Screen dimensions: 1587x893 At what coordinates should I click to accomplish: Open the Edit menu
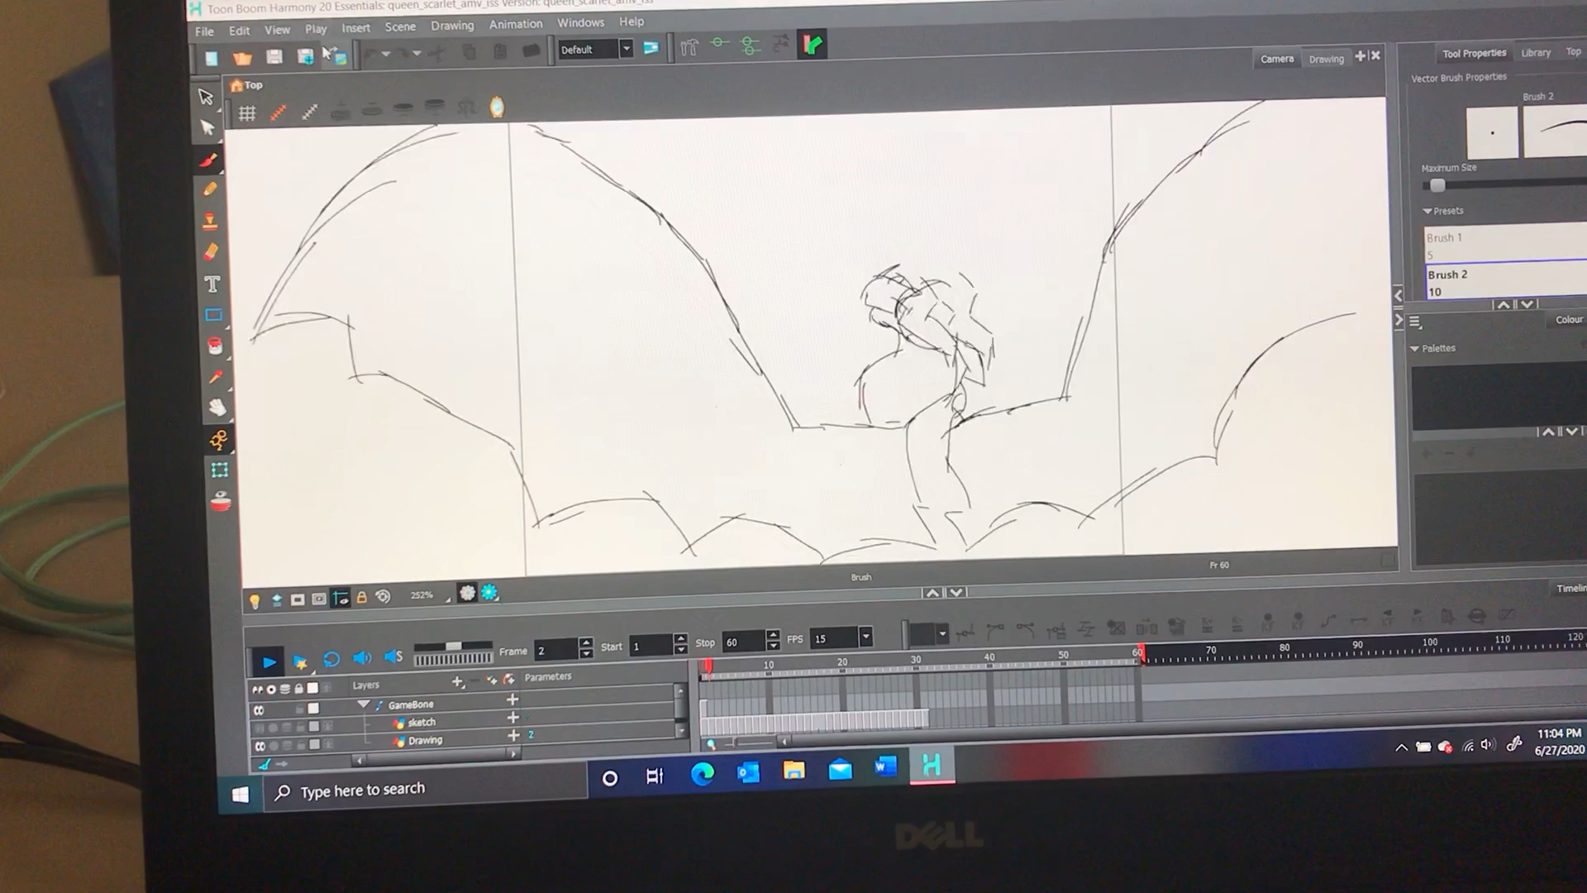[x=239, y=31]
